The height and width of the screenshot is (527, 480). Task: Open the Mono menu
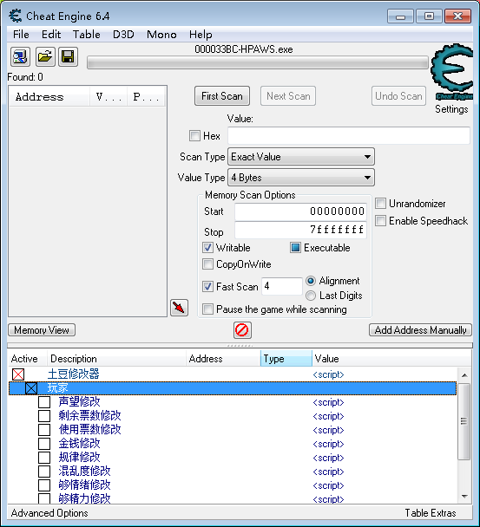161,35
